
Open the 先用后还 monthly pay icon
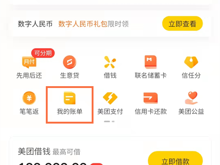click(29, 62)
